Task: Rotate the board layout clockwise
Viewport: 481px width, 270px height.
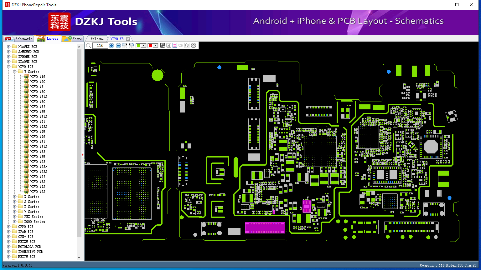Action: [125, 46]
